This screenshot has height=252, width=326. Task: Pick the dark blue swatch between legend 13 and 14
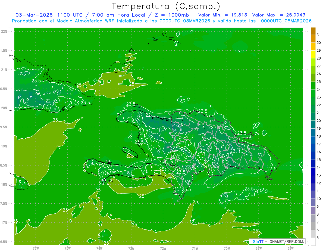(x=313, y=172)
